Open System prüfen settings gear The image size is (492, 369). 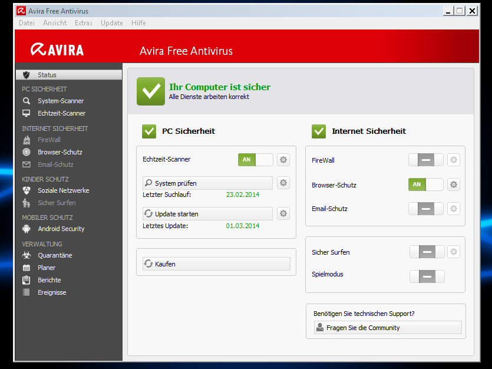[283, 183]
